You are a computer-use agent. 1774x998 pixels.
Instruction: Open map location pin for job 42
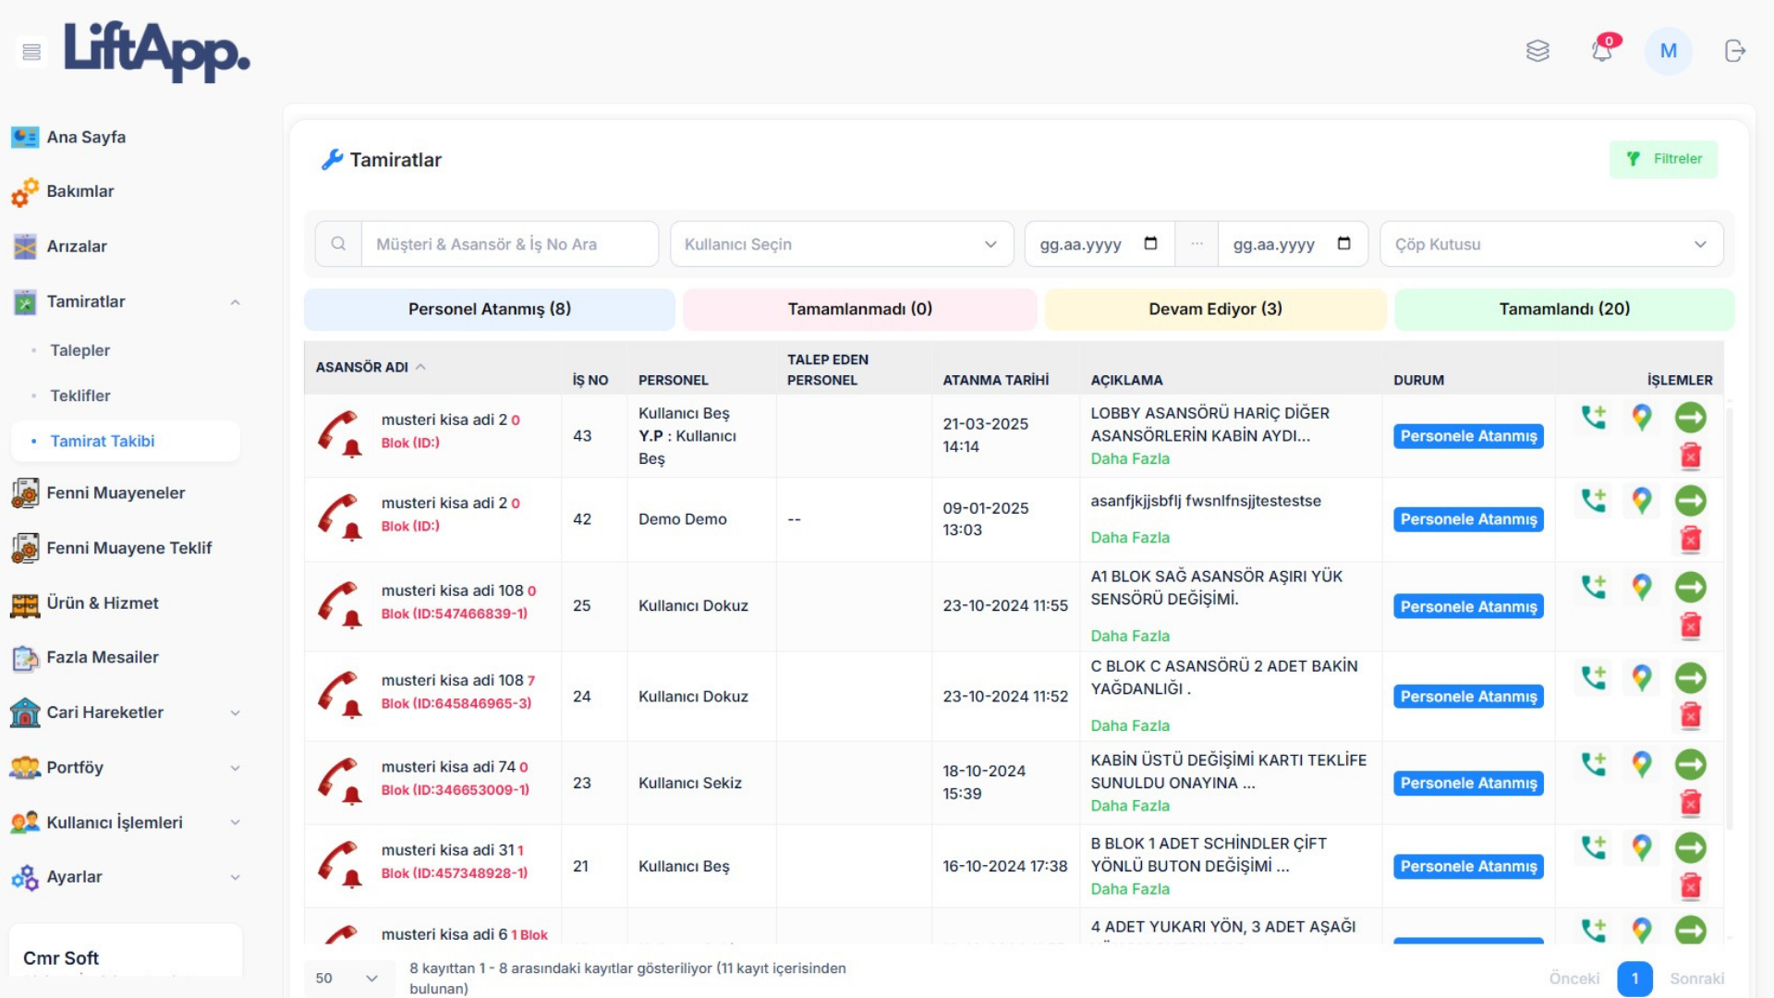pyautogui.click(x=1641, y=501)
